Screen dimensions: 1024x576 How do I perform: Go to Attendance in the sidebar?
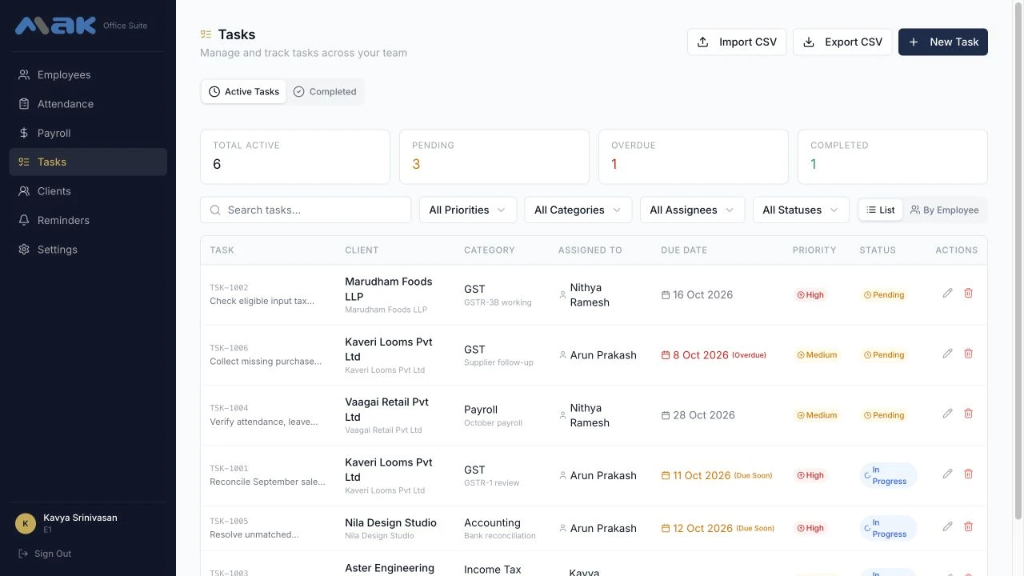coord(88,104)
